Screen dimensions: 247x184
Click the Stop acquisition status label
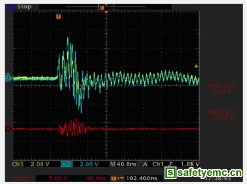tap(24, 7)
